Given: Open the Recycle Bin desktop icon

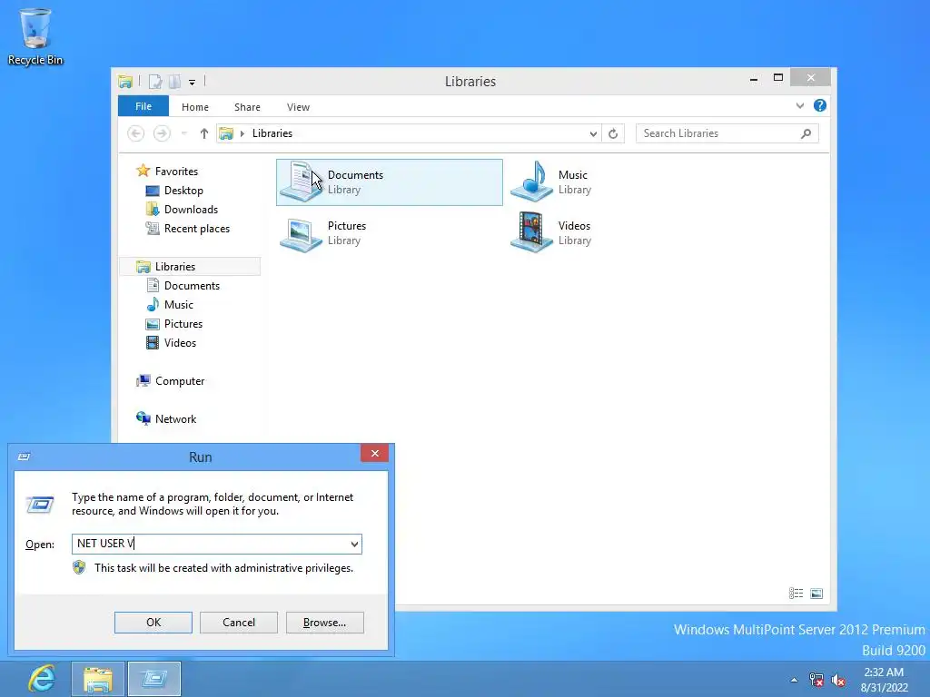Looking at the screenshot, I should click(35, 36).
